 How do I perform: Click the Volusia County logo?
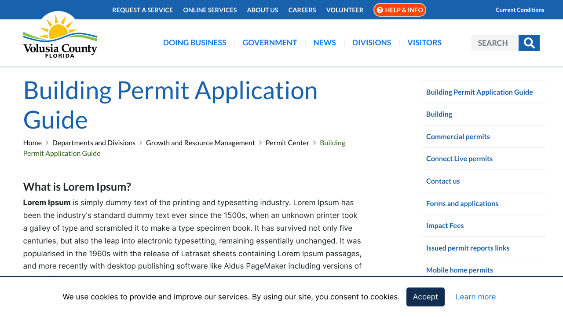click(x=60, y=36)
